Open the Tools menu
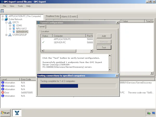The width and height of the screenshot is (156, 117). (x=20, y=6)
